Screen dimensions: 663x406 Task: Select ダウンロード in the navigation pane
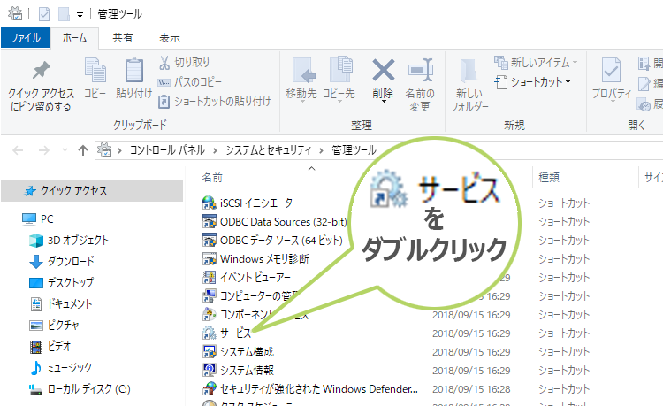[71, 261]
